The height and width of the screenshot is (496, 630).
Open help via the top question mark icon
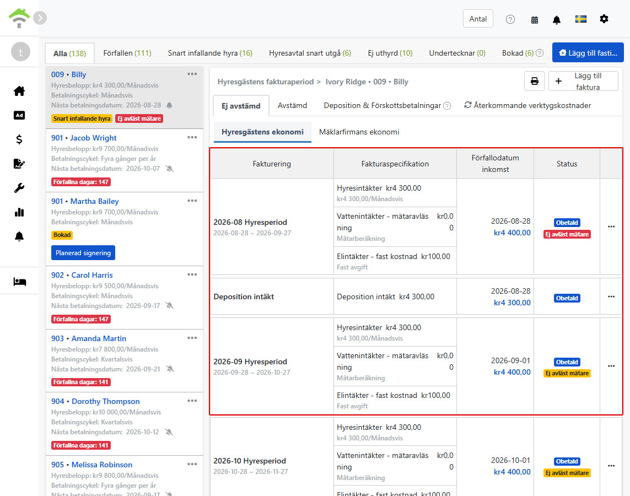tap(510, 19)
